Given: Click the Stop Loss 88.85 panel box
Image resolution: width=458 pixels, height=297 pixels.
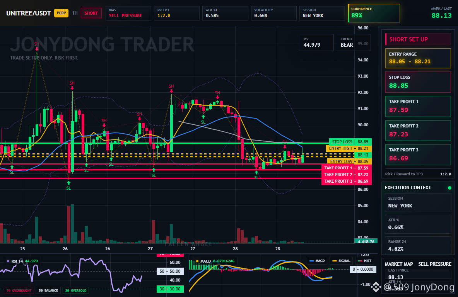Looking at the screenshot, I should coord(418,82).
